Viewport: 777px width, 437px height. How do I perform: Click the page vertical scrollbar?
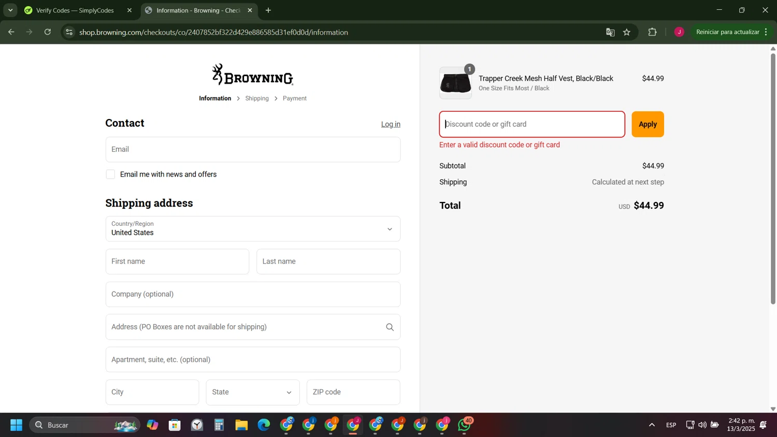[x=773, y=179]
